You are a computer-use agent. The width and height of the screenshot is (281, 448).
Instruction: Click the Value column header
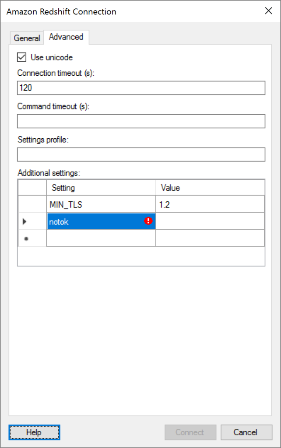(210, 187)
